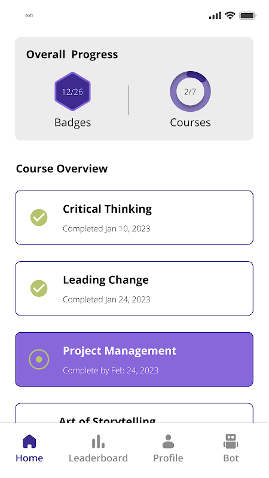This screenshot has width=269, height=478.
Task: Tap the Home house icon
Action: pos(29,442)
